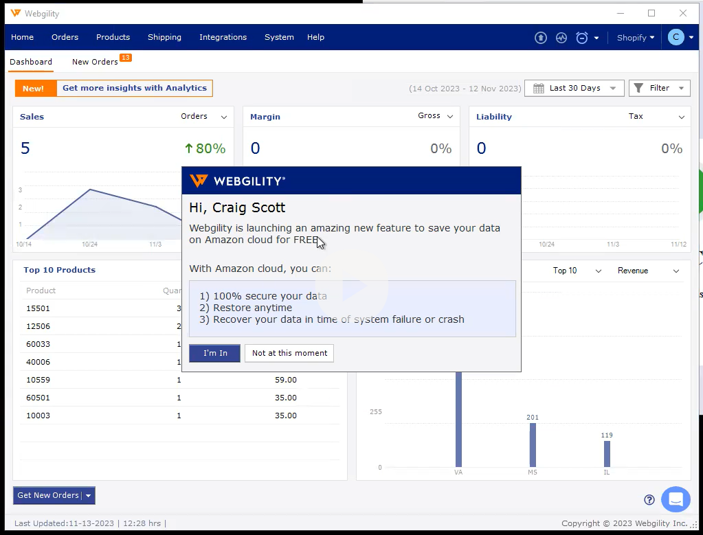Click the Sales card title
This screenshot has width=703, height=535.
click(32, 117)
